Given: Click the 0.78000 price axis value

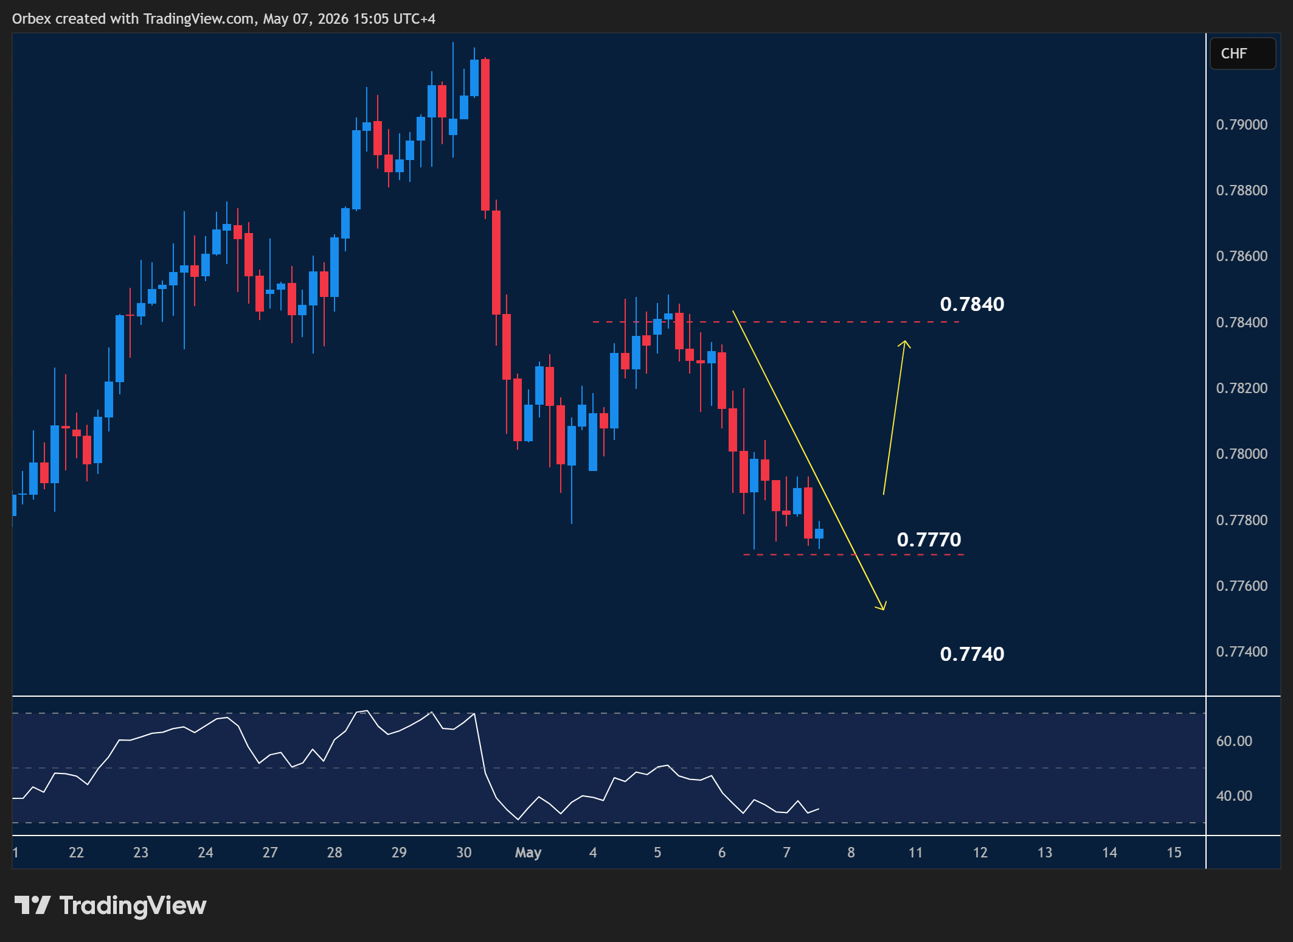Looking at the screenshot, I should (x=1242, y=454).
